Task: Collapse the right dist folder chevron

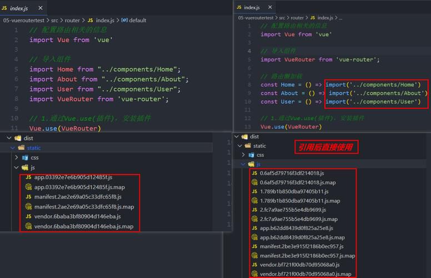Action: point(237,137)
